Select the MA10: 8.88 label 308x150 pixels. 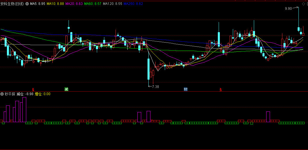point(55,4)
